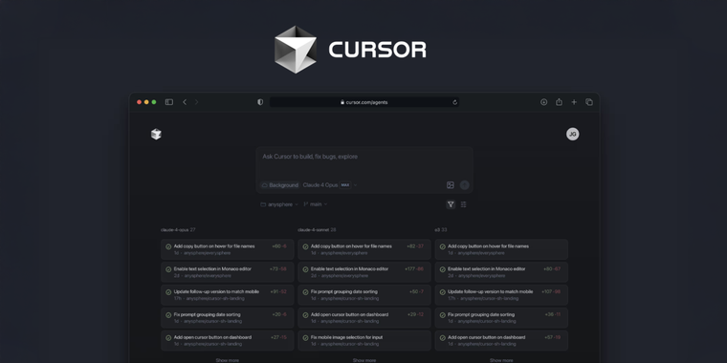
Task: Open 'Fix mobile image selection for input' task
Action: [x=364, y=340]
